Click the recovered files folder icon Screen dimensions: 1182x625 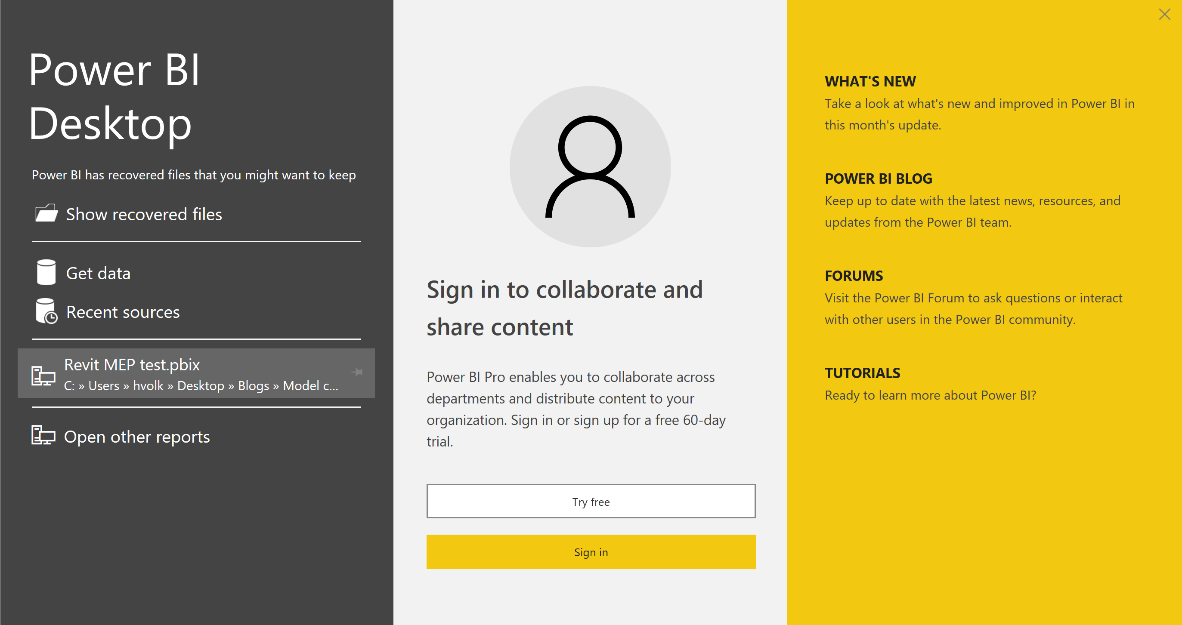point(46,213)
